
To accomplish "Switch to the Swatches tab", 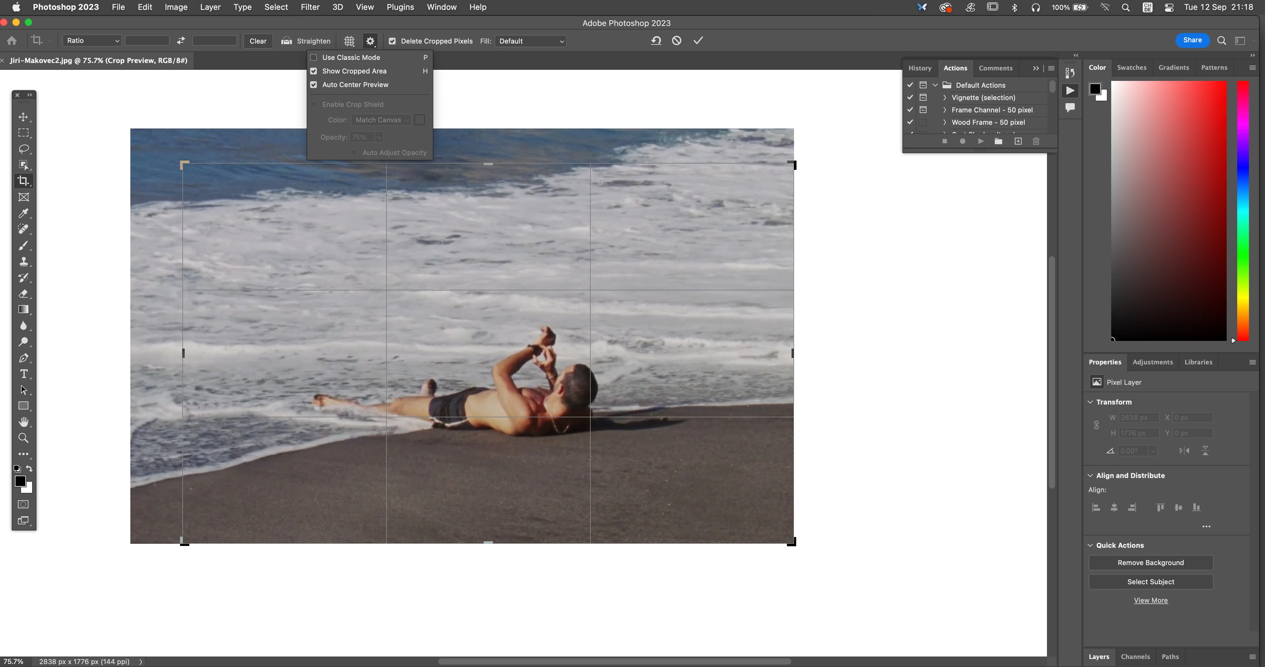I will pos(1132,68).
